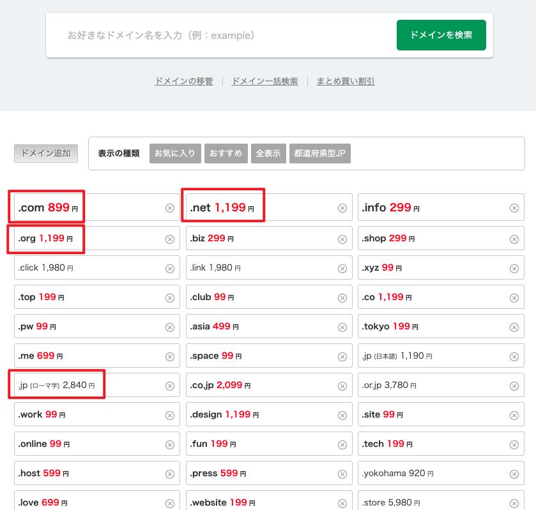Screen dimensions: 536x510
Task: Dismiss the .tokyo domain row
Action: coord(514,326)
